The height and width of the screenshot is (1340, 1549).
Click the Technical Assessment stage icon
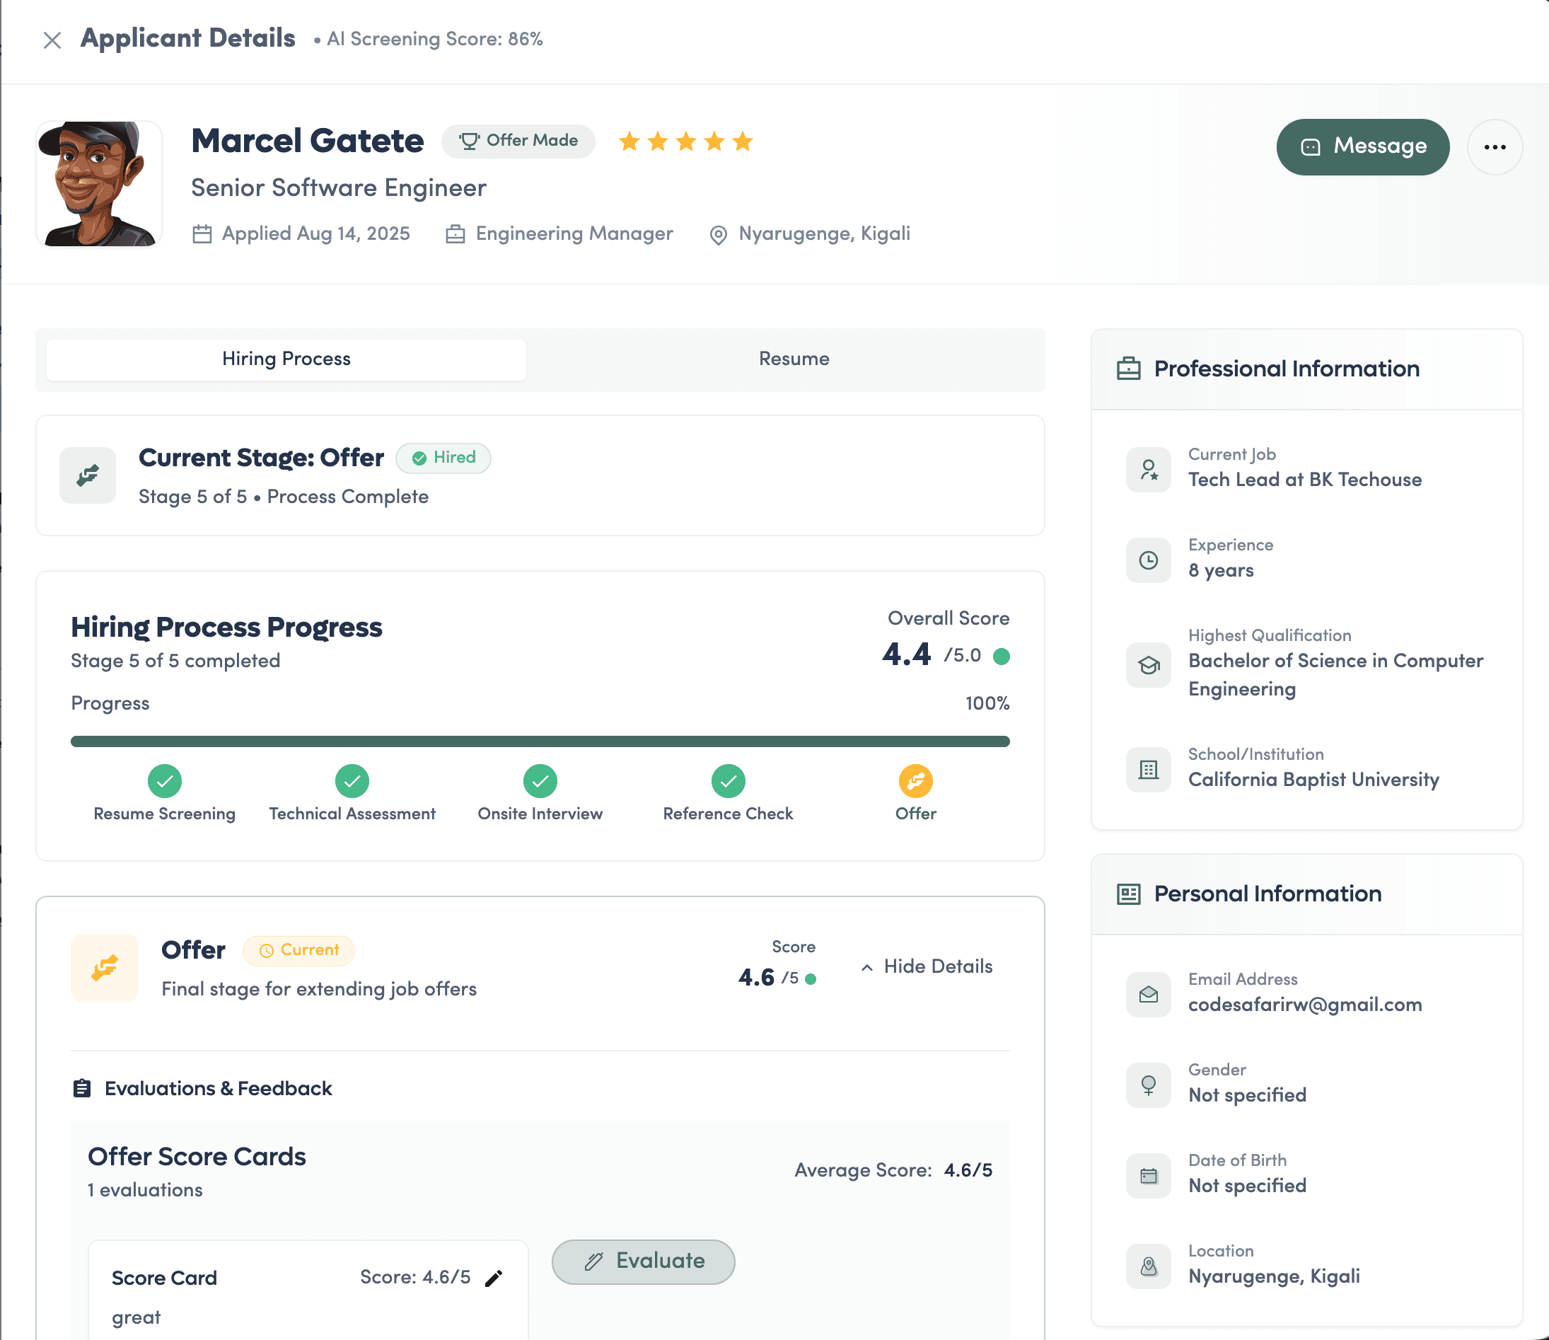click(352, 781)
